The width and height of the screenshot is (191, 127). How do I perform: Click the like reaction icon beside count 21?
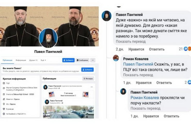[x=186, y=49]
